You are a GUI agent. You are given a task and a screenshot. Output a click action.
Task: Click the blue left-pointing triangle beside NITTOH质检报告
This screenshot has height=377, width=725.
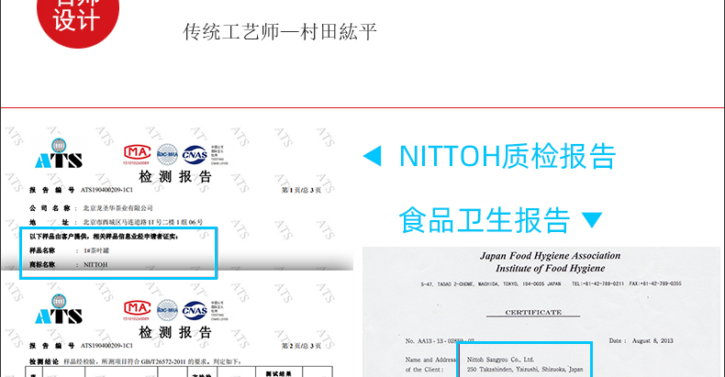click(373, 156)
